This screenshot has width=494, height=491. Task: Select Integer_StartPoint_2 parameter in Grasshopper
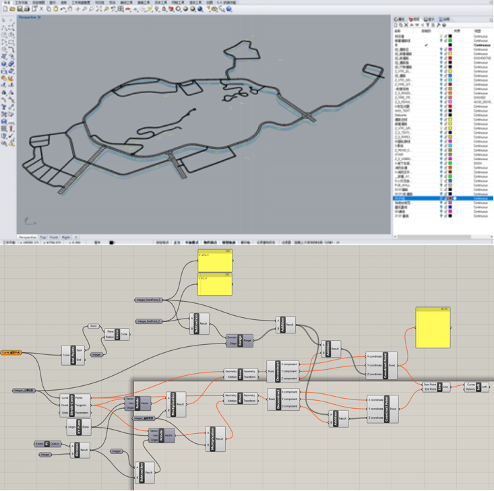tap(149, 300)
